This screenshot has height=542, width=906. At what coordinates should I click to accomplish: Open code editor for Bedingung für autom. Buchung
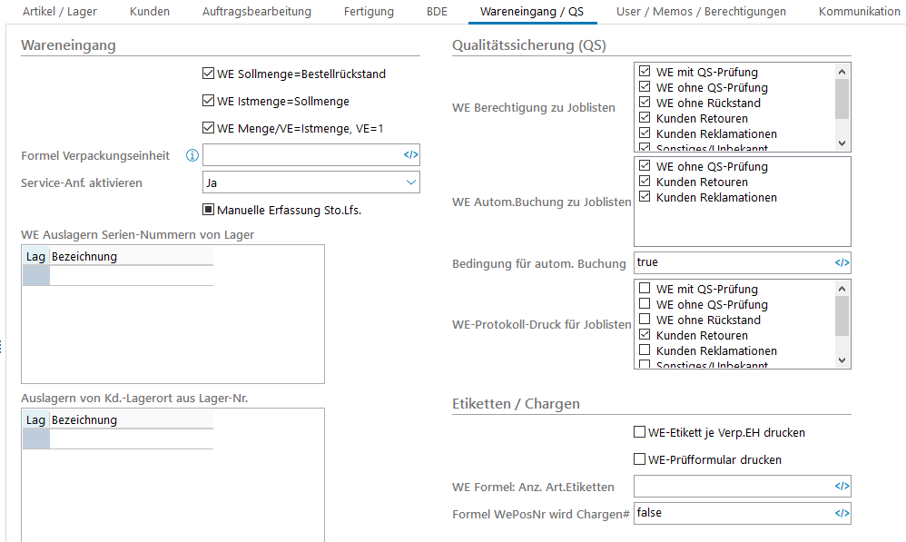pos(842,263)
